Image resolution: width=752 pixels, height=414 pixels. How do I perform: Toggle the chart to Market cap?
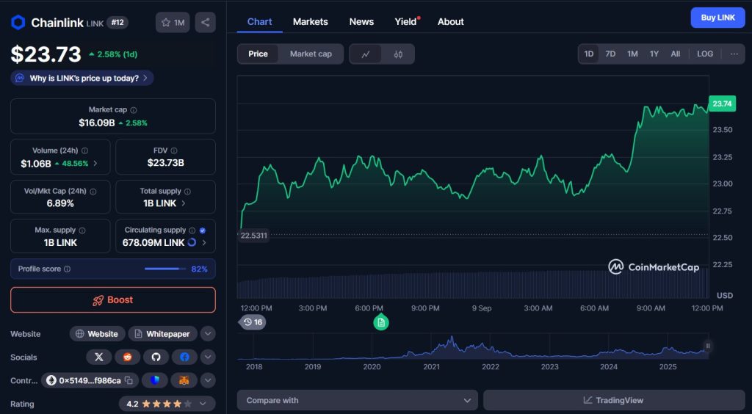pyautogui.click(x=311, y=54)
